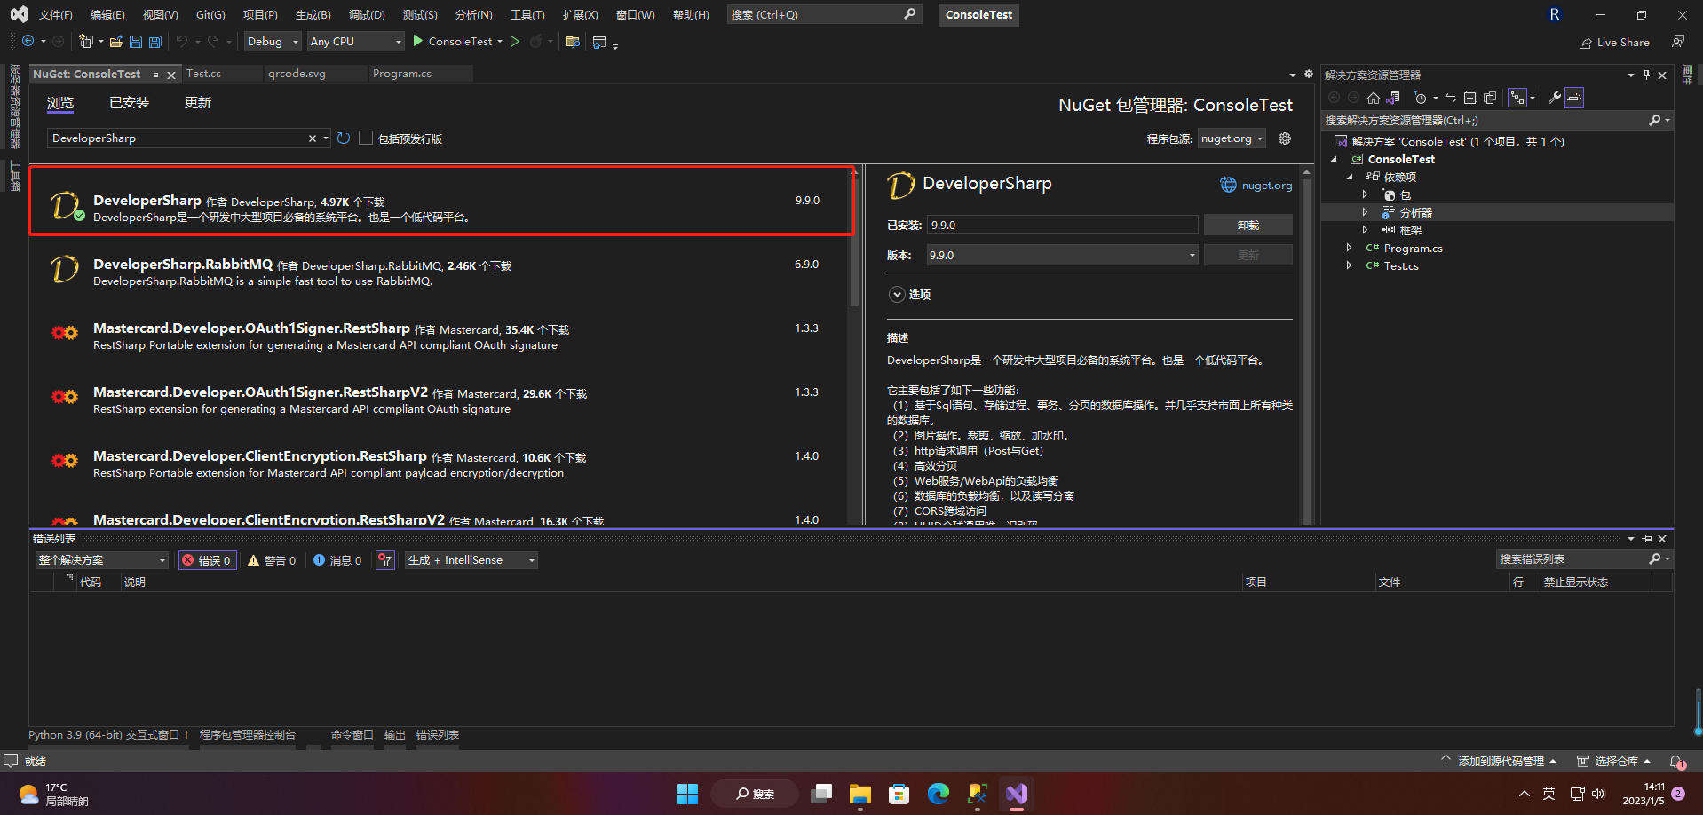Clear error list filter funnel icon

click(385, 560)
